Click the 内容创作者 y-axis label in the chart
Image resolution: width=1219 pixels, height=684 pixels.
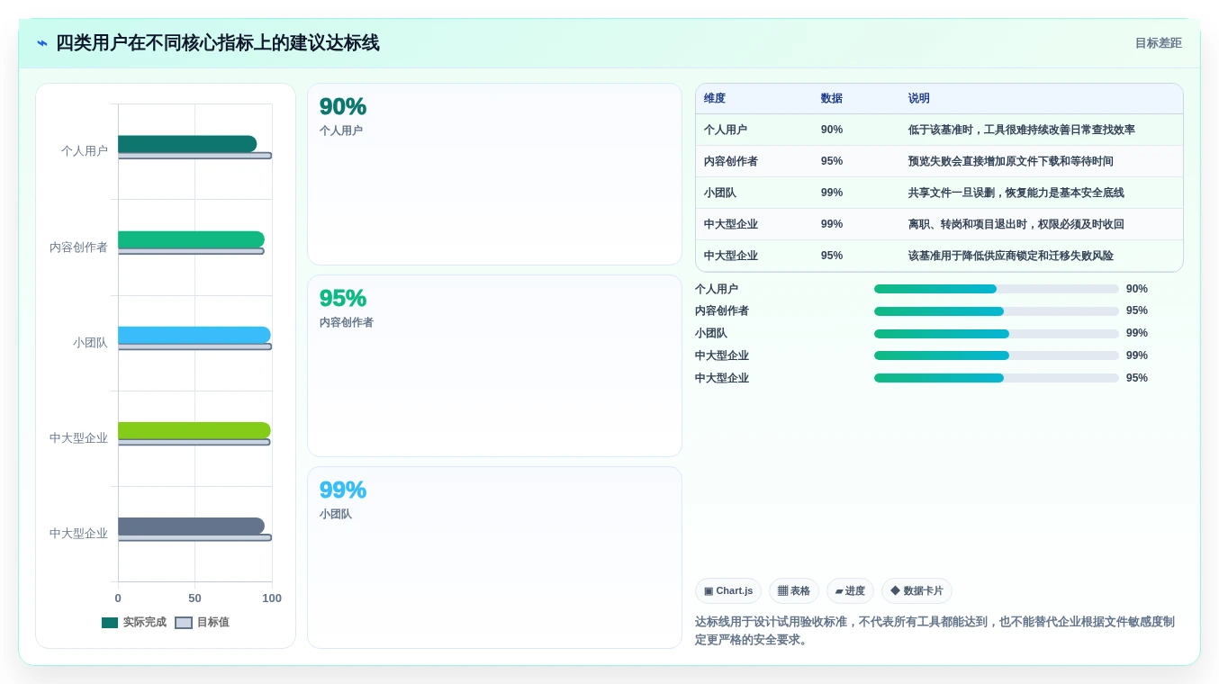pos(78,247)
